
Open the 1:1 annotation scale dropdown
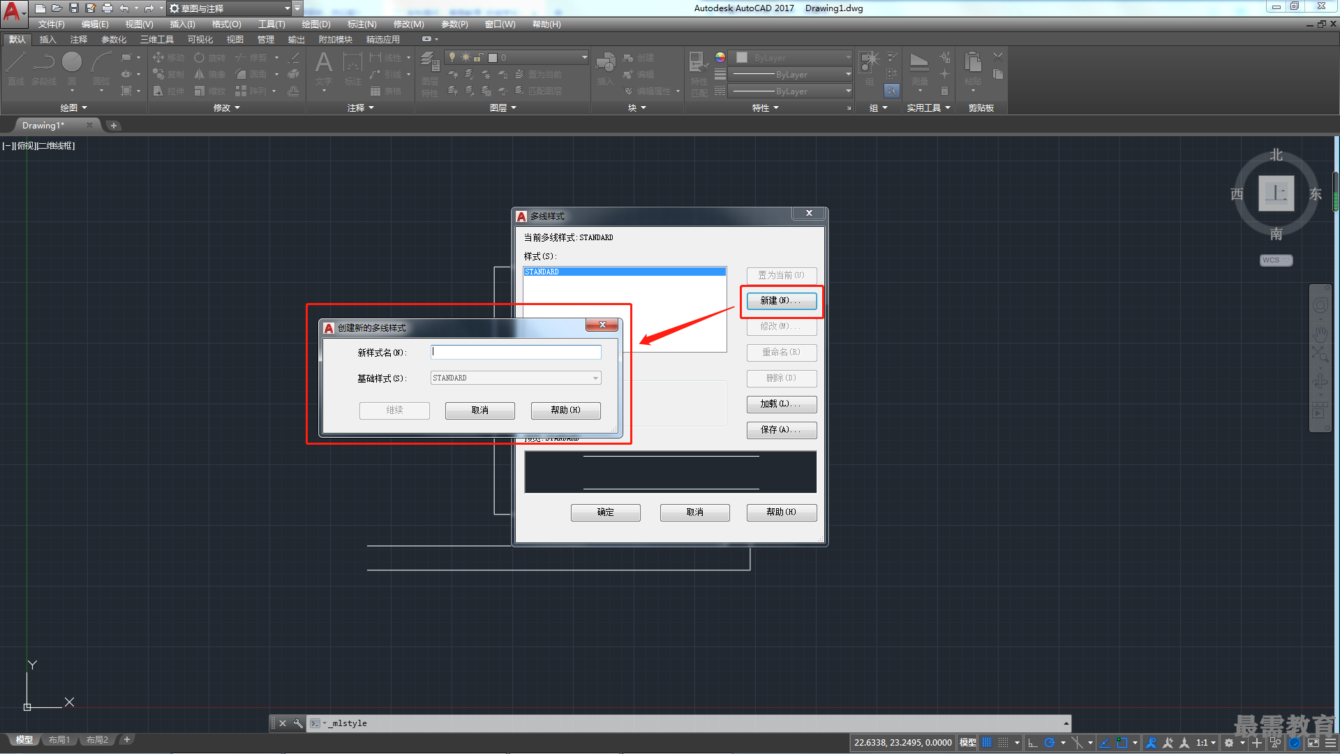1205,743
